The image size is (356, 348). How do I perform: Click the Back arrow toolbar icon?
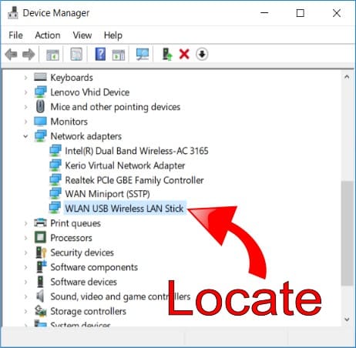[11, 54]
